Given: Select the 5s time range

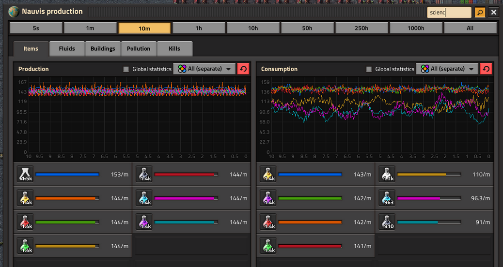Looking at the screenshot, I should (36, 28).
